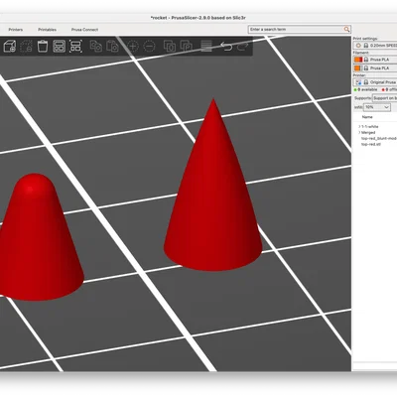Viewport: 397px width, 397px height.
Task: Click the Copy icon in toolbar
Action: pos(96,47)
